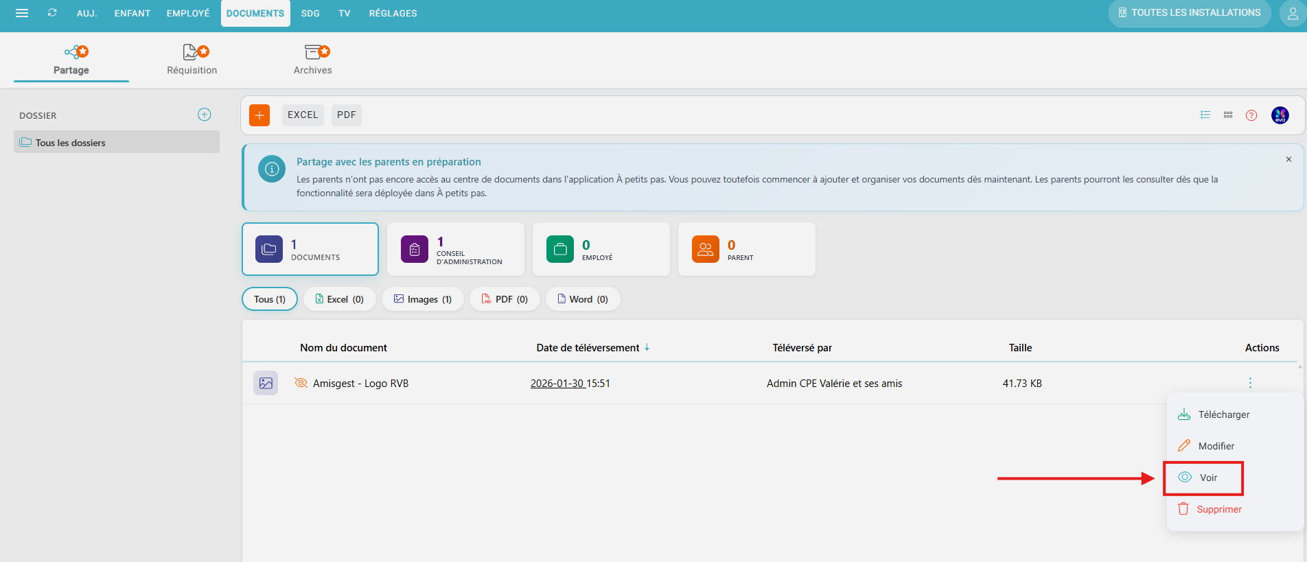Open the Toutes les installations selector
The width and height of the screenshot is (1307, 562).
click(1189, 13)
